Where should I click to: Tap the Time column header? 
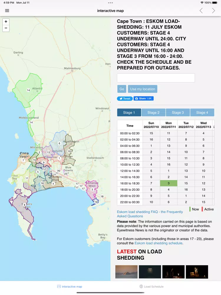[130, 126]
